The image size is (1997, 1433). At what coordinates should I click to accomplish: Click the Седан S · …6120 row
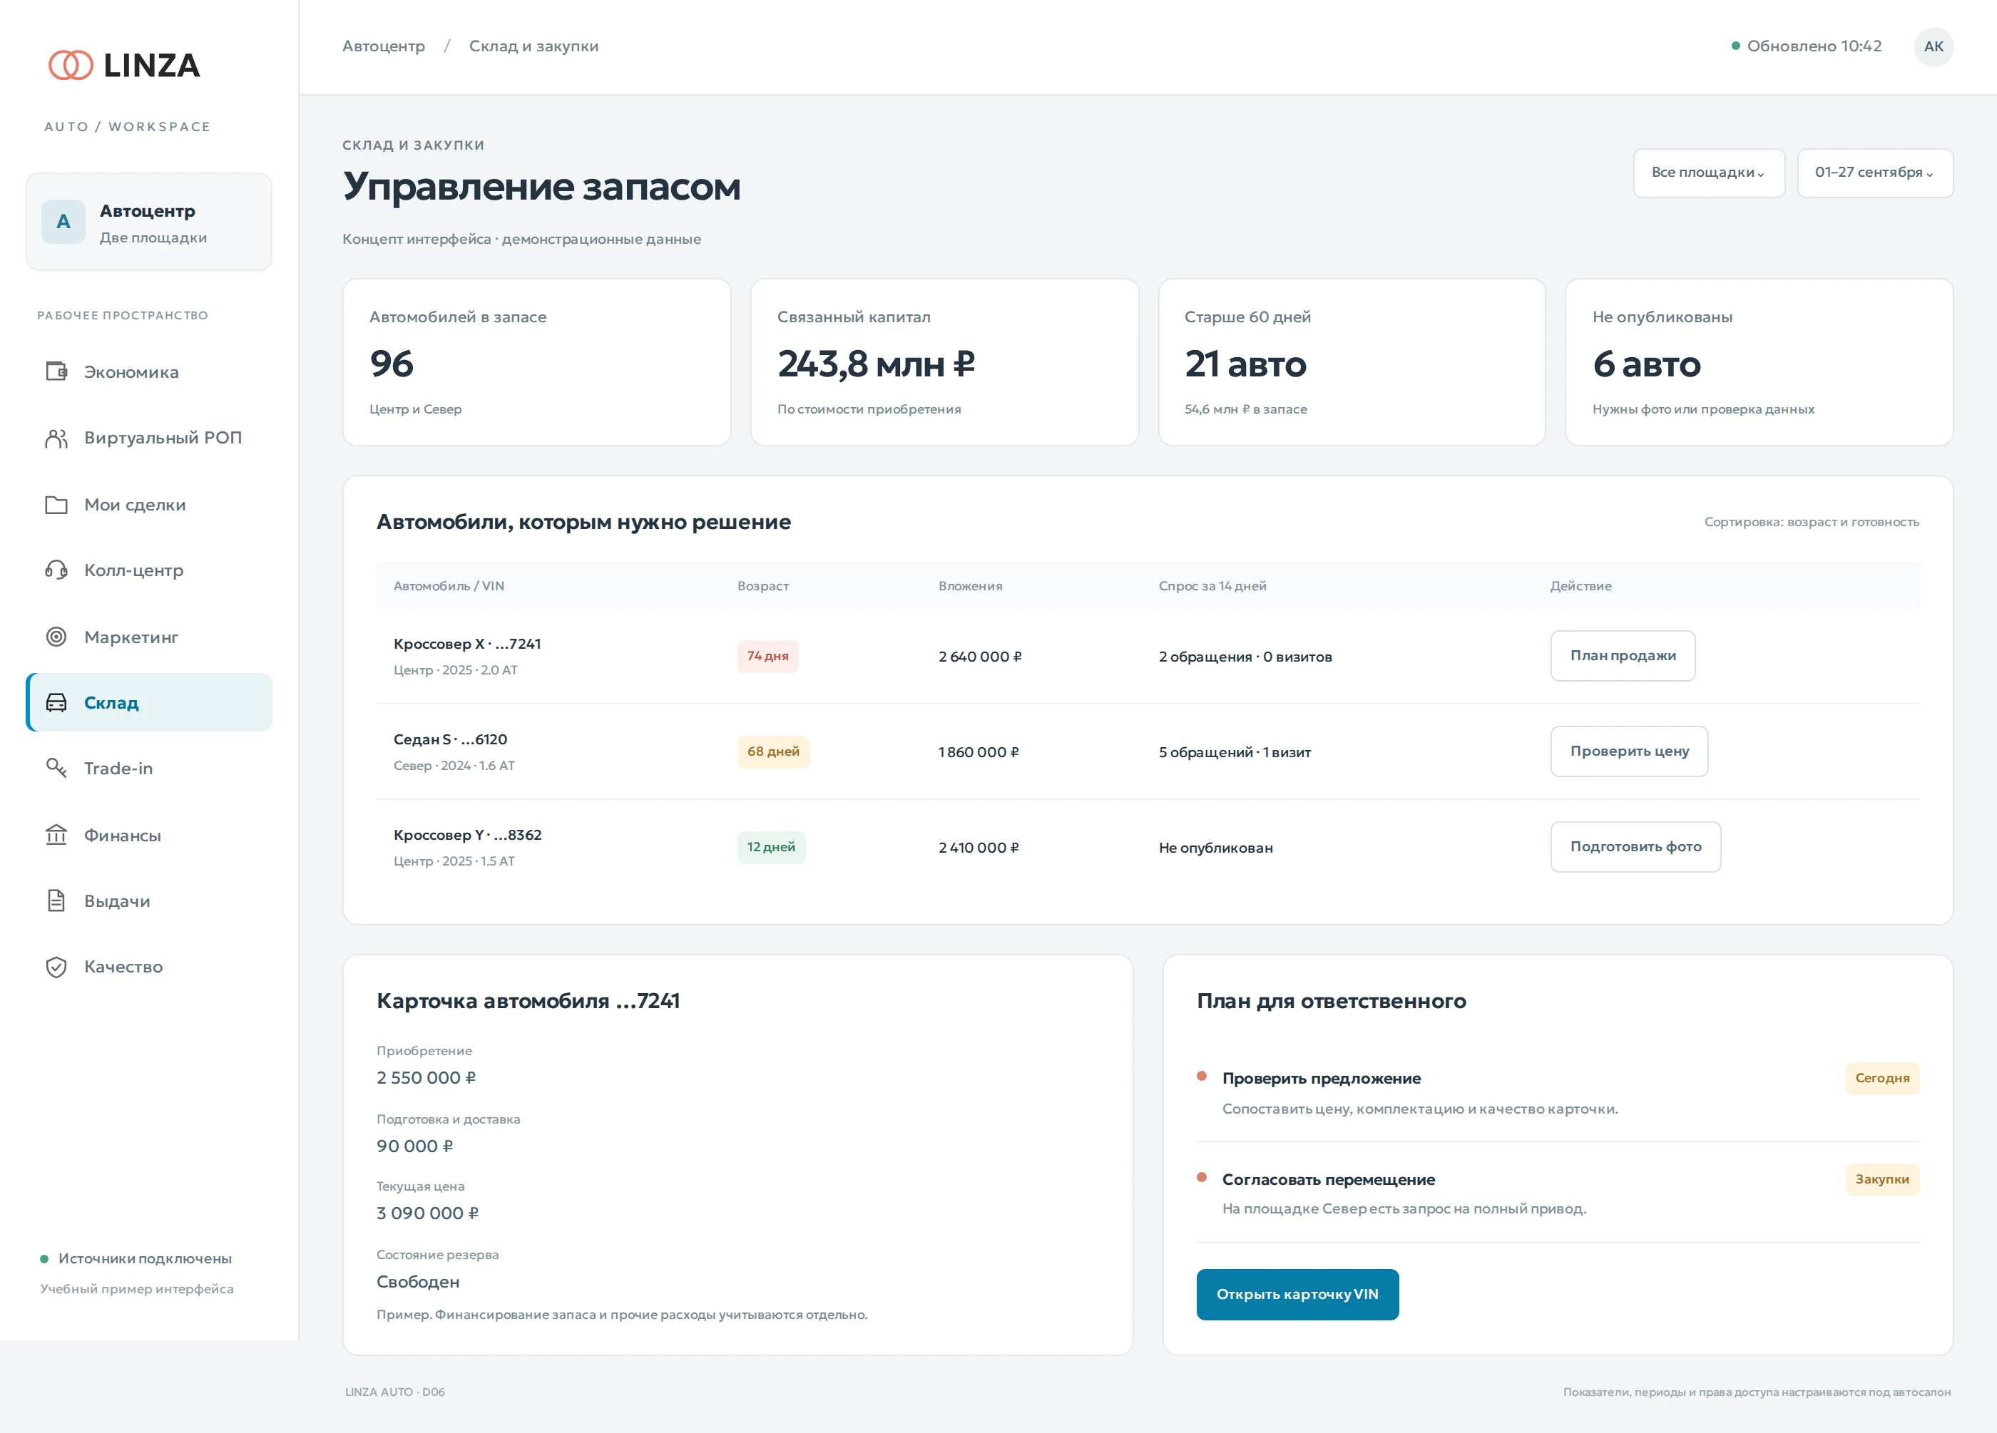pos(1148,751)
